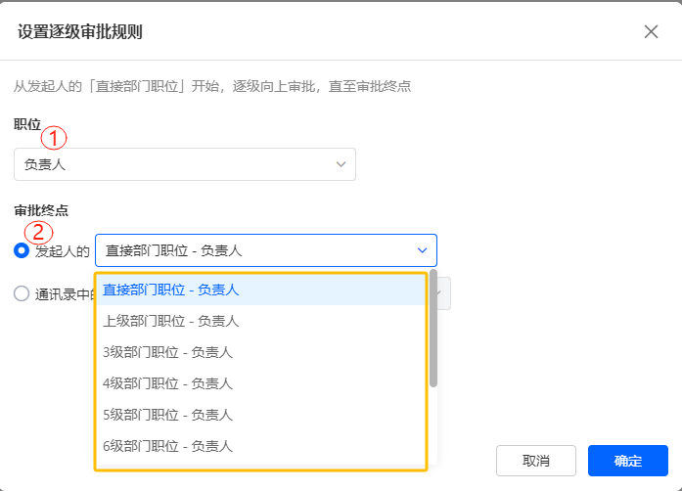The height and width of the screenshot is (491, 682).
Task: Click the 审批终点 section label
Action: (41, 210)
